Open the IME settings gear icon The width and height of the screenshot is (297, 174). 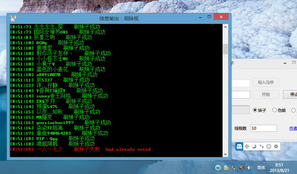pyautogui.click(x=276, y=146)
